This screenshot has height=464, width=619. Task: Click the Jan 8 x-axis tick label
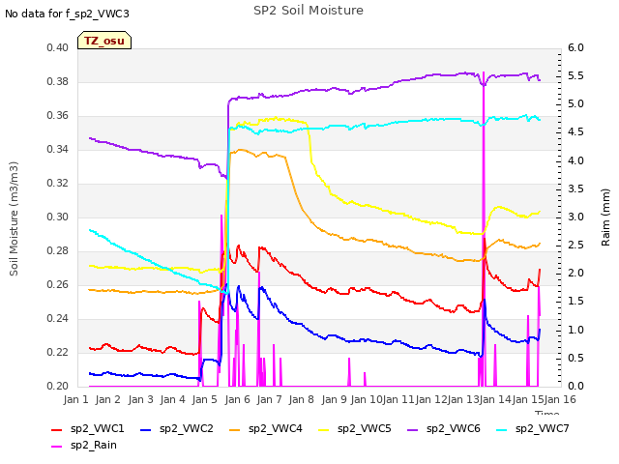(x=301, y=399)
